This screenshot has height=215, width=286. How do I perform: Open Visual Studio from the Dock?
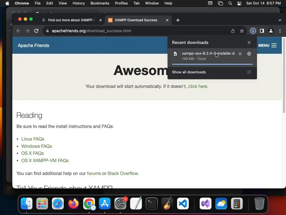click(x=206, y=204)
